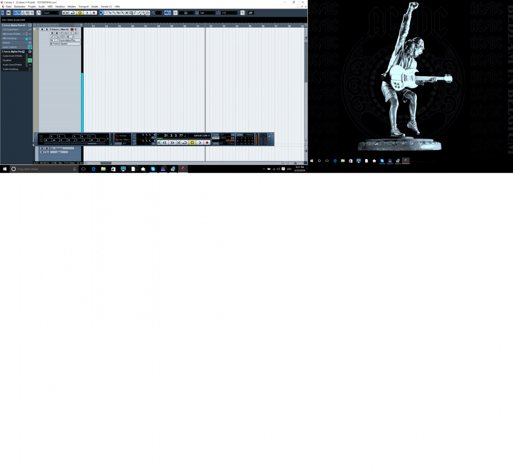Click green Equalizer state icon in inspector
This screenshot has width=513, height=474.
click(30, 60)
